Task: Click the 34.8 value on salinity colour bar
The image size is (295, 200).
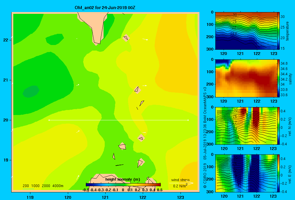Action: point(284,64)
